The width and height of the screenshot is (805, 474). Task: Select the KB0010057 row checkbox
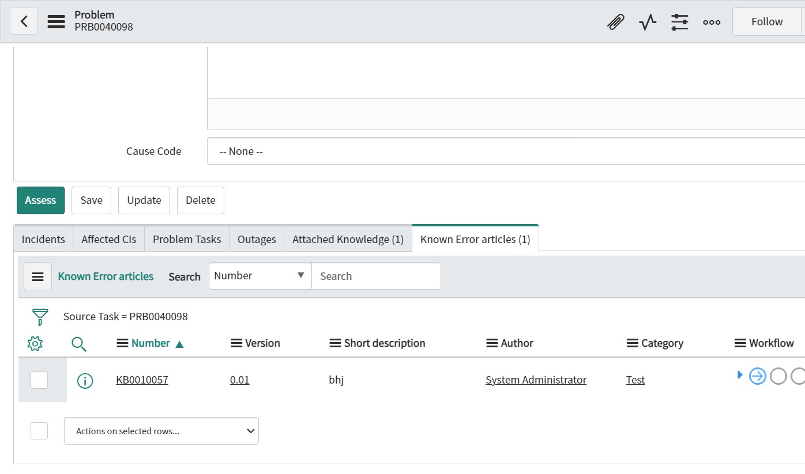(x=39, y=380)
